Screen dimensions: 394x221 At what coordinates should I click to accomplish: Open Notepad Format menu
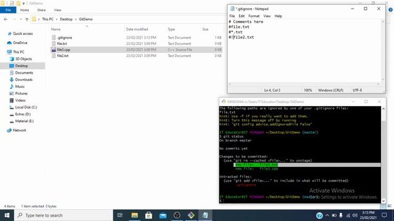pos(254,16)
